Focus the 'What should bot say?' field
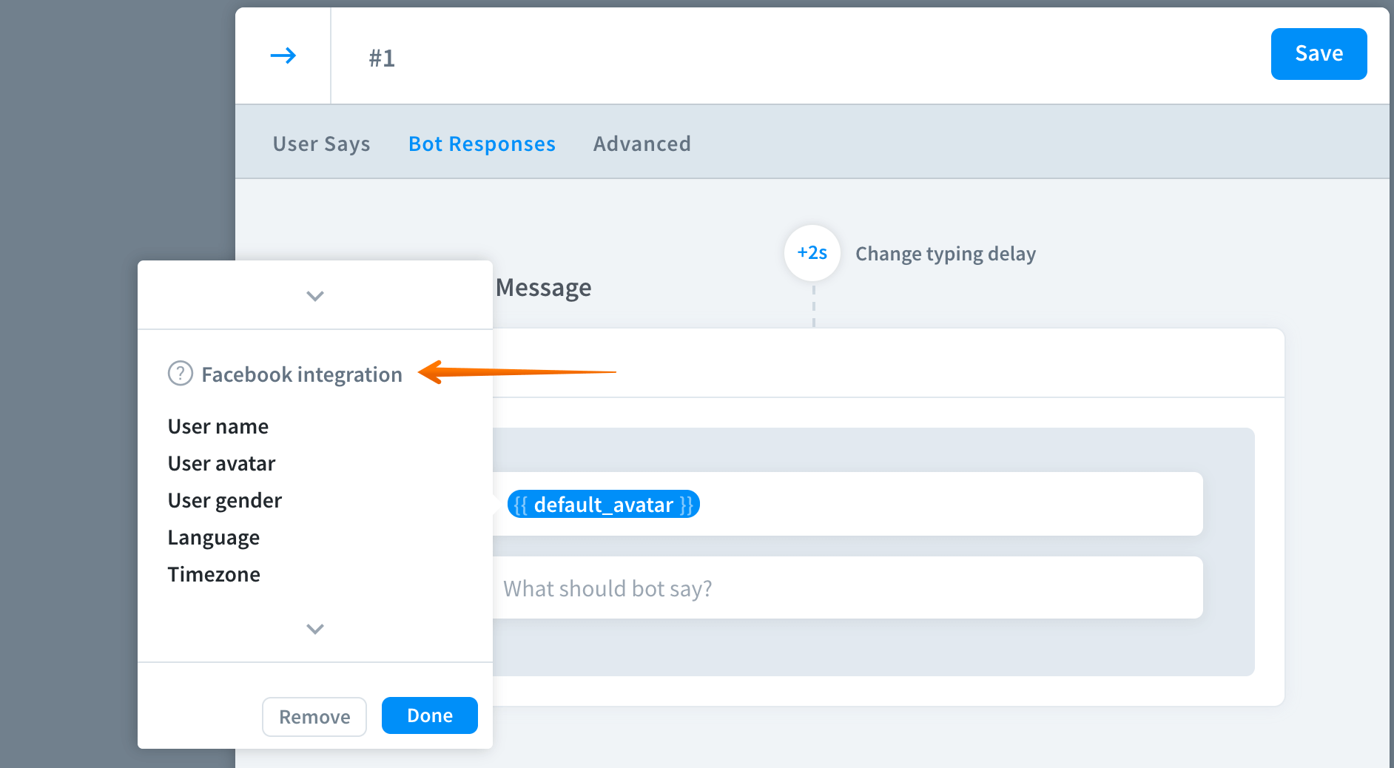The width and height of the screenshot is (1394, 768). point(844,588)
